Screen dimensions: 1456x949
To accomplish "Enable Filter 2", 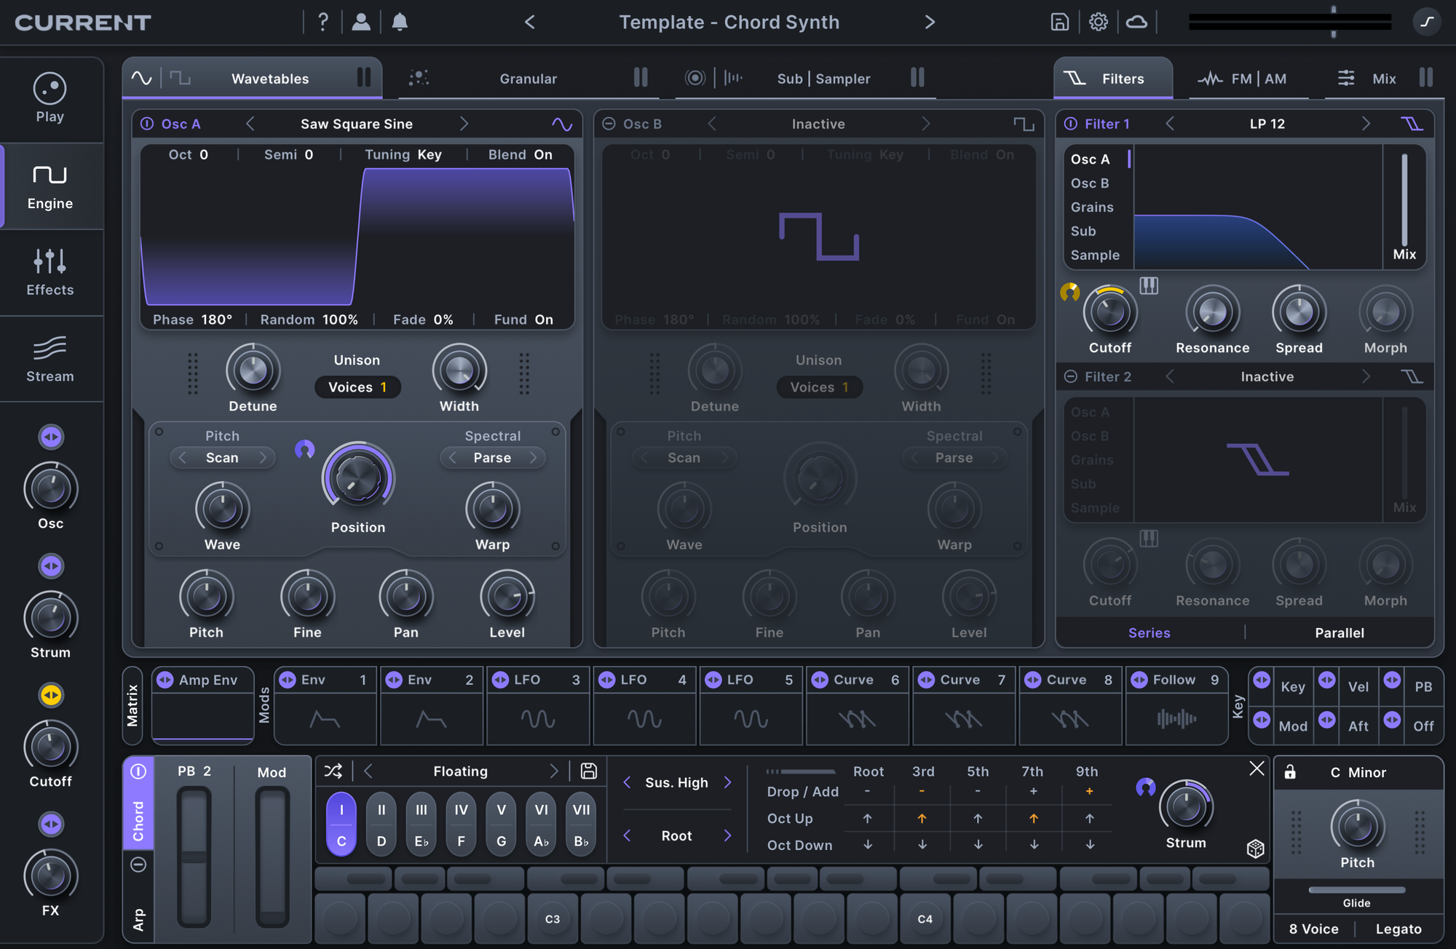I will point(1071,376).
